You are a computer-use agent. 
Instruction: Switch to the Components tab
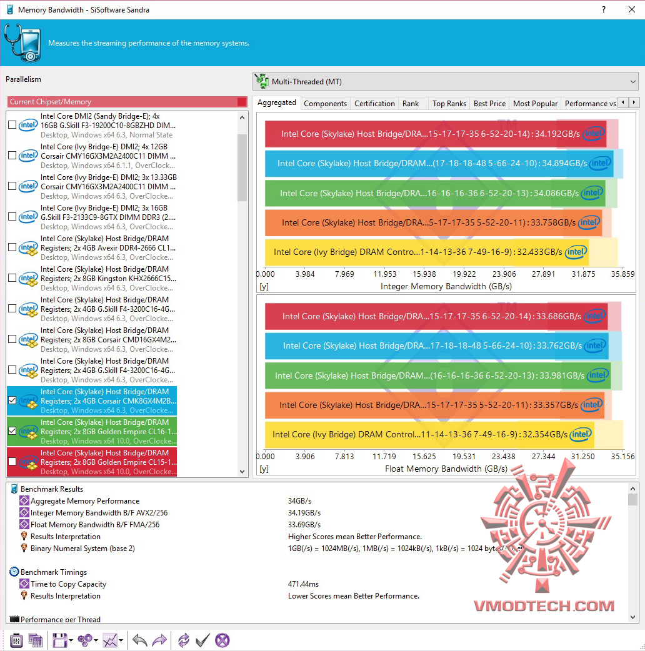point(325,103)
